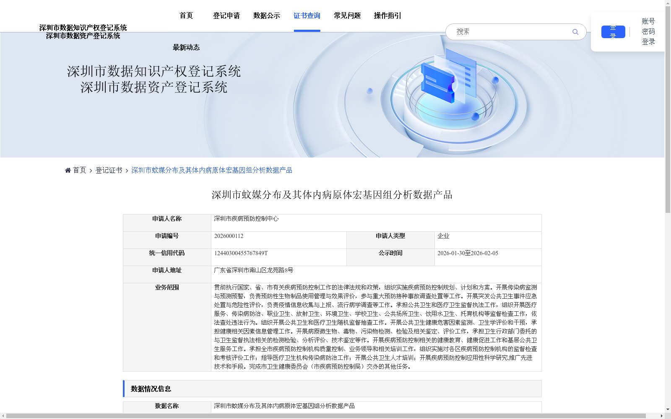Viewport: 671px width, 419px height.
Task: Select the 证书查询 navigation tab
Action: pyautogui.click(x=307, y=16)
